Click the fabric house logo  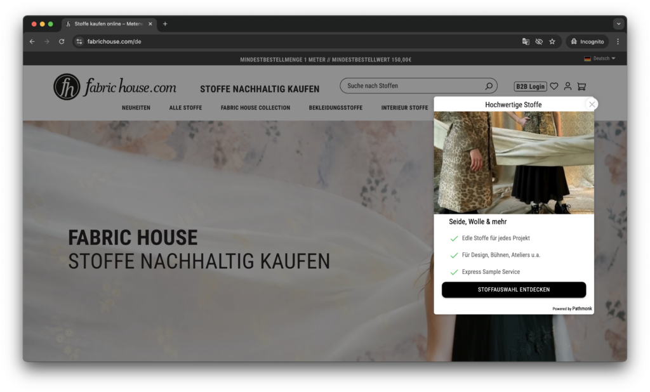tap(114, 86)
